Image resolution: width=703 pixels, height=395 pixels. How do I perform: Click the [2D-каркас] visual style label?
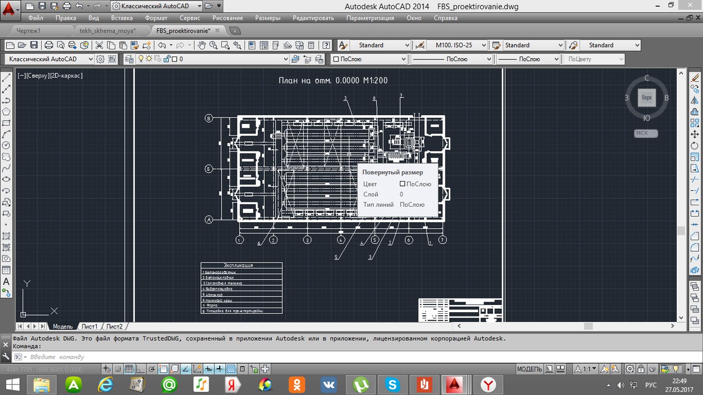[66, 76]
